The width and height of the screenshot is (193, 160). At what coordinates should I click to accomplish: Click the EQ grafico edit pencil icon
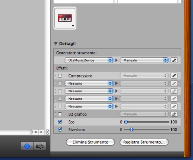coord(174,114)
